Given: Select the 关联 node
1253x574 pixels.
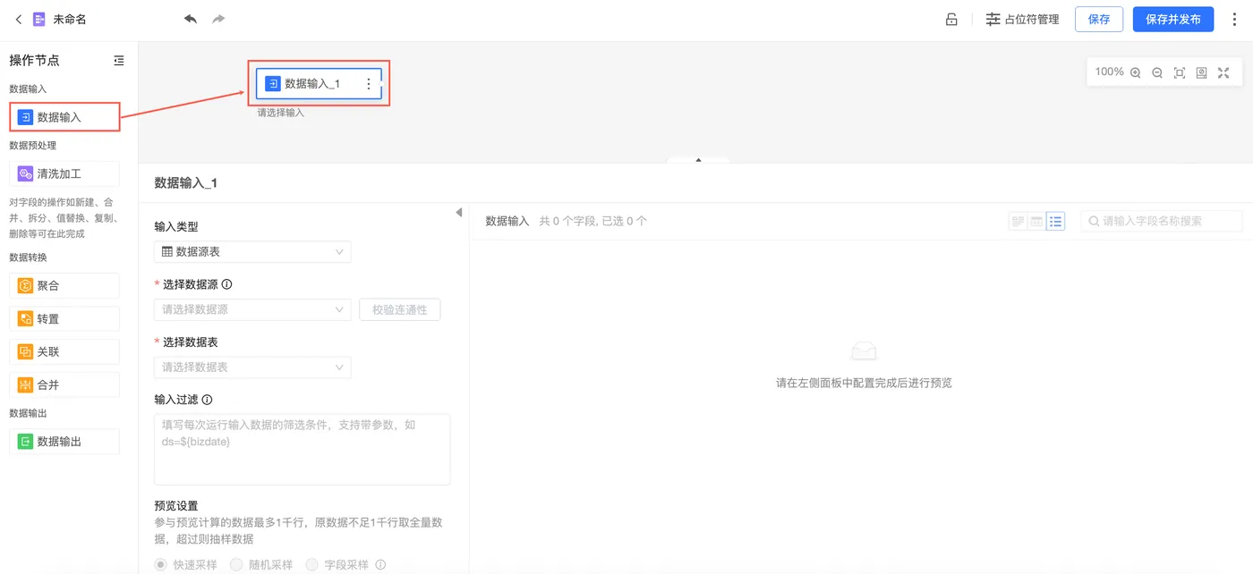Looking at the screenshot, I should [x=64, y=352].
